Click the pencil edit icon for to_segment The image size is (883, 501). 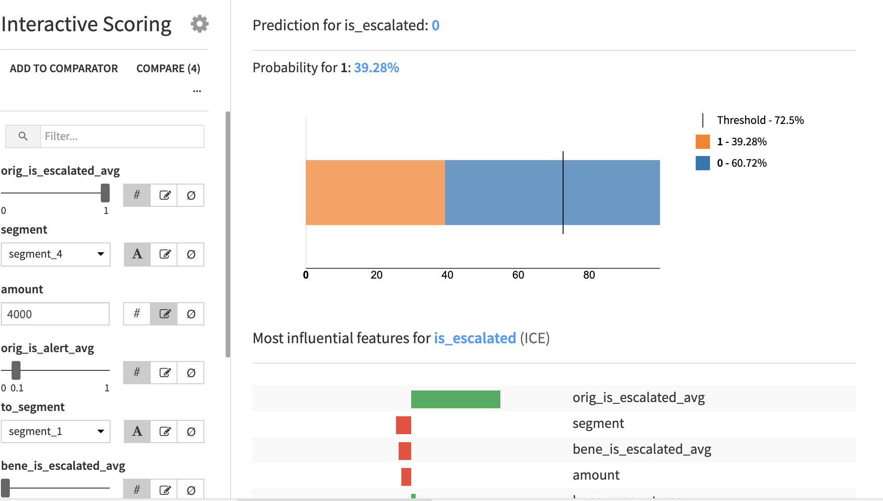tap(164, 431)
